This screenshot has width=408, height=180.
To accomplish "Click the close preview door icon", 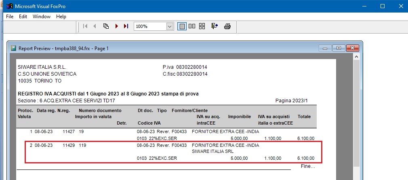I will click(x=215, y=26).
